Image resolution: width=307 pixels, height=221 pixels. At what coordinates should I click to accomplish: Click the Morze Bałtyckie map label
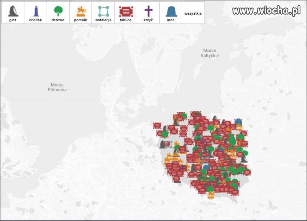(210, 53)
